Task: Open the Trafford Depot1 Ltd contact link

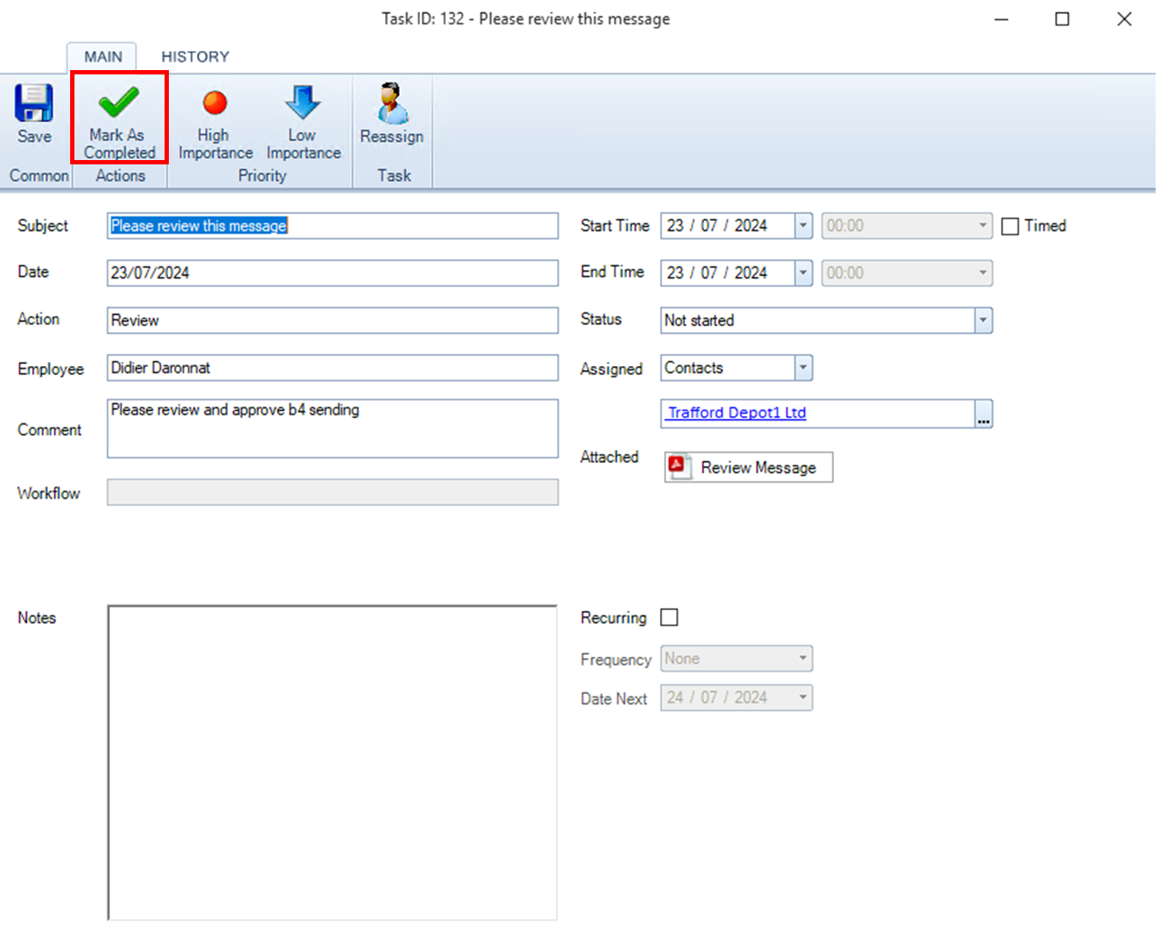Action: (737, 413)
